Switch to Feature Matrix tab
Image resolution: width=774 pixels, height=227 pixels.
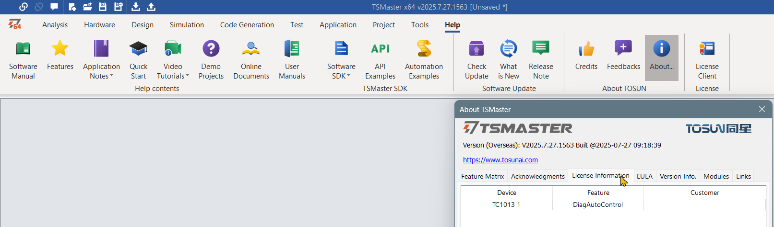pos(483,176)
